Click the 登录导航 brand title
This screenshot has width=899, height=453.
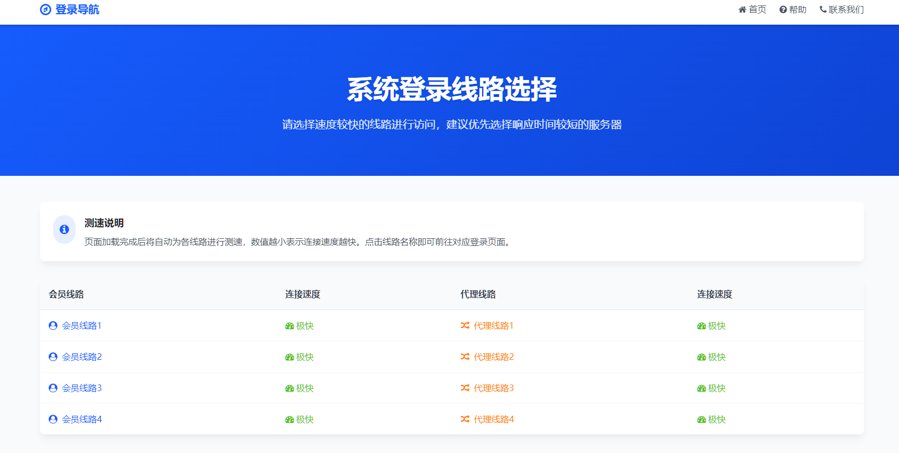[x=77, y=10]
